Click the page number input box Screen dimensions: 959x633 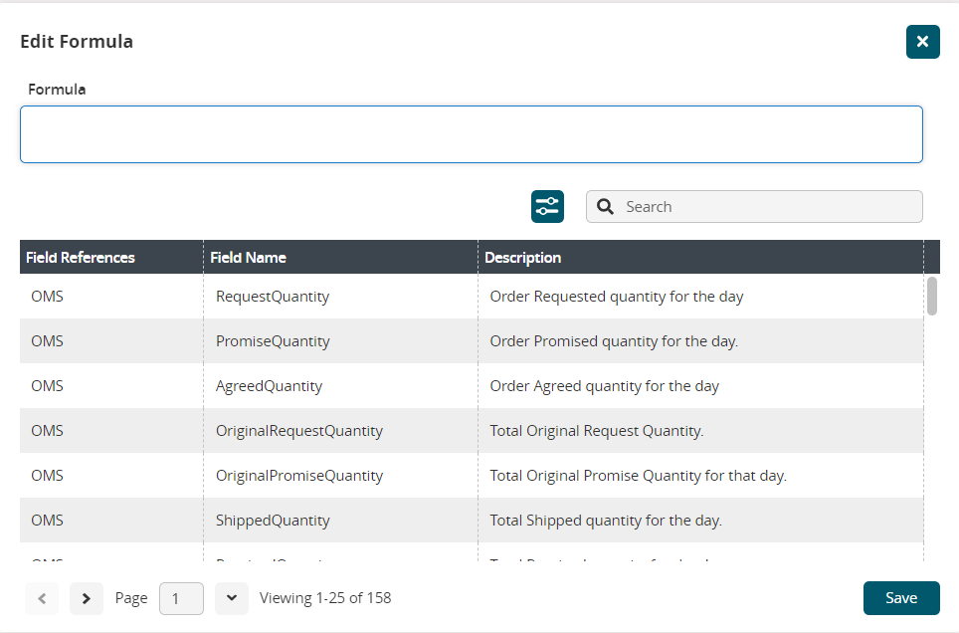[181, 598]
